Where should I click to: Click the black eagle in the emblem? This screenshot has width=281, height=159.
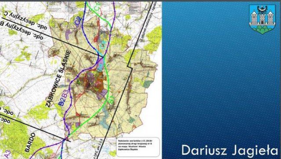pyautogui.click(x=262, y=9)
